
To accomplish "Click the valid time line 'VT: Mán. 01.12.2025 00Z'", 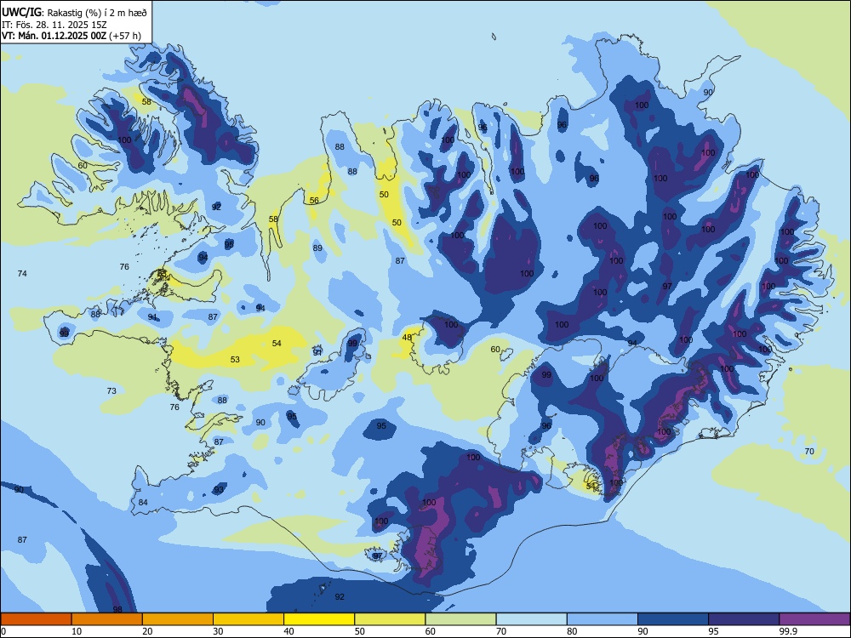I will click(54, 36).
